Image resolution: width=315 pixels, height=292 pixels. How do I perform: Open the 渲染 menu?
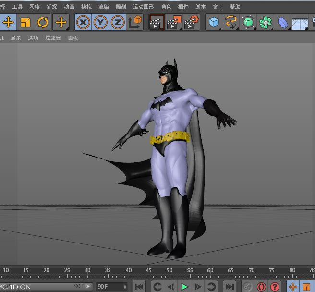[x=104, y=7]
